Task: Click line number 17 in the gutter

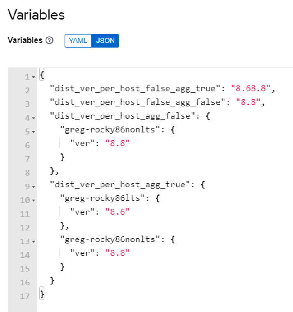Action: (x=25, y=296)
